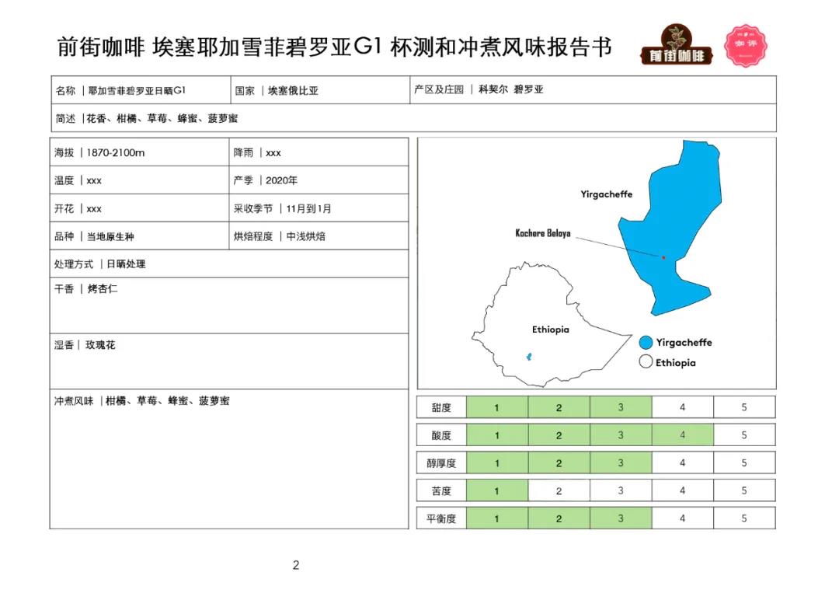The height and width of the screenshot is (593, 839).
Task: Click the small blue spot inside Ethiopia outline
Action: (529, 357)
